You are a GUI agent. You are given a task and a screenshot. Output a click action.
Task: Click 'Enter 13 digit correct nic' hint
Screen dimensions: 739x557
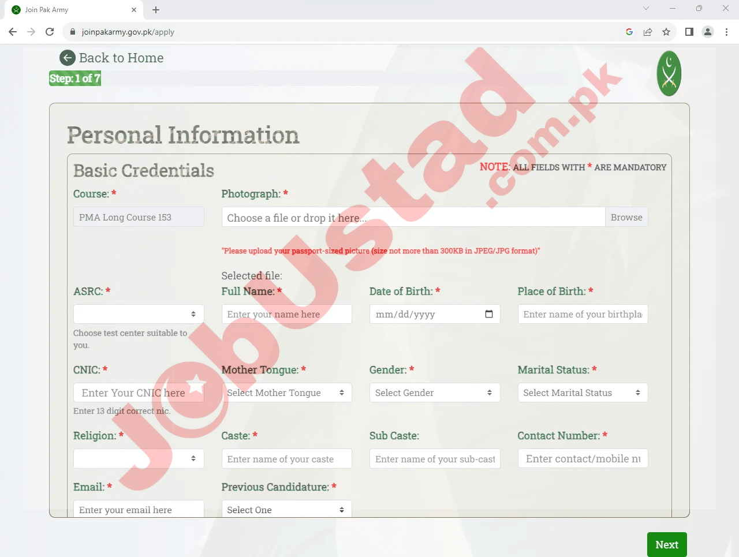pyautogui.click(x=122, y=411)
